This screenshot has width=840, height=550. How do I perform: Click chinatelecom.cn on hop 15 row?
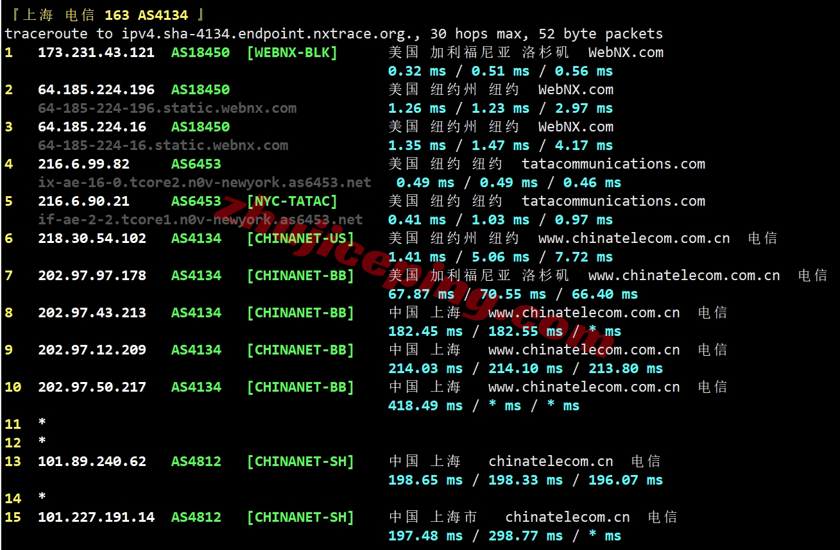click(x=567, y=517)
